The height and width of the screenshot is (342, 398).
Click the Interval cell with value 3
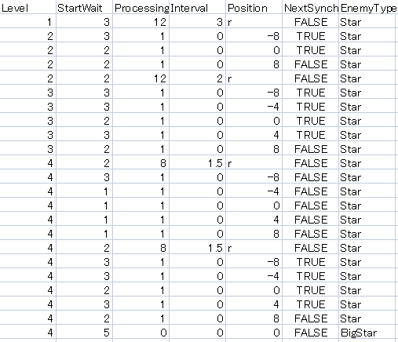(198, 22)
